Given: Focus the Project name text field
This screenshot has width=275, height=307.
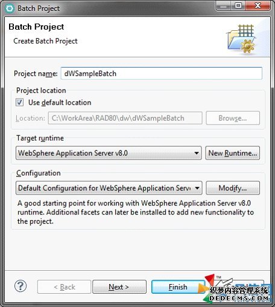Looking at the screenshot, I should click(x=162, y=73).
